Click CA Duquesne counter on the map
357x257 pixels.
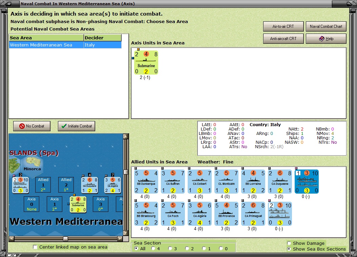[x=90, y=185]
